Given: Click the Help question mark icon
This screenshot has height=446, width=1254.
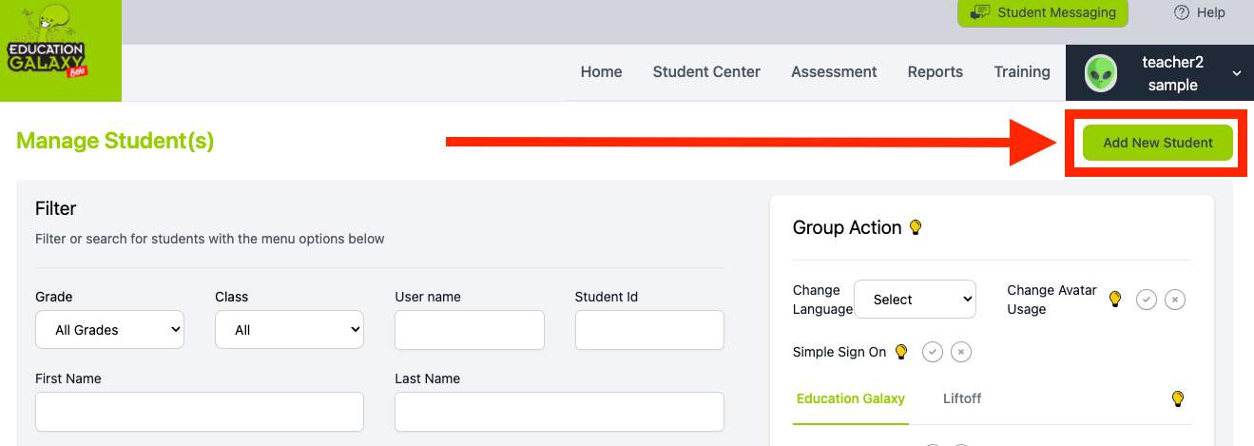Looking at the screenshot, I should coord(1182,12).
